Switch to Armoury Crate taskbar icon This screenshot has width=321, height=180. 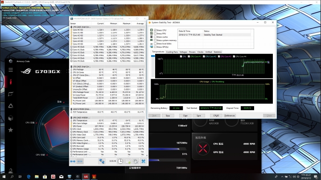click(78, 176)
